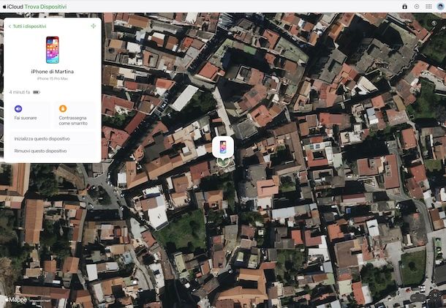Click the battery status icon
The image size is (446, 308).
[37, 92]
